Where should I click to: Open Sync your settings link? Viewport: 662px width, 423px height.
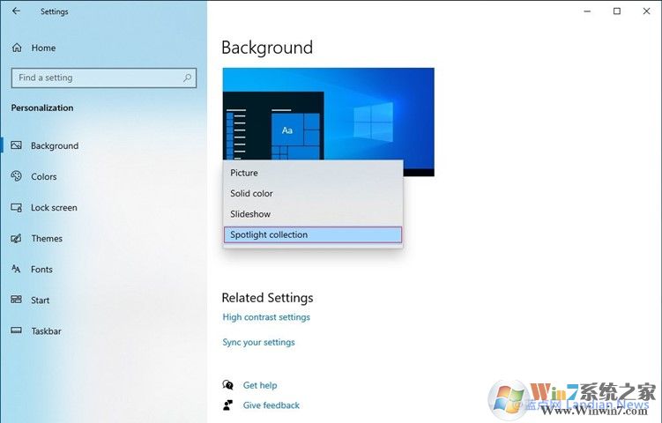click(x=258, y=342)
